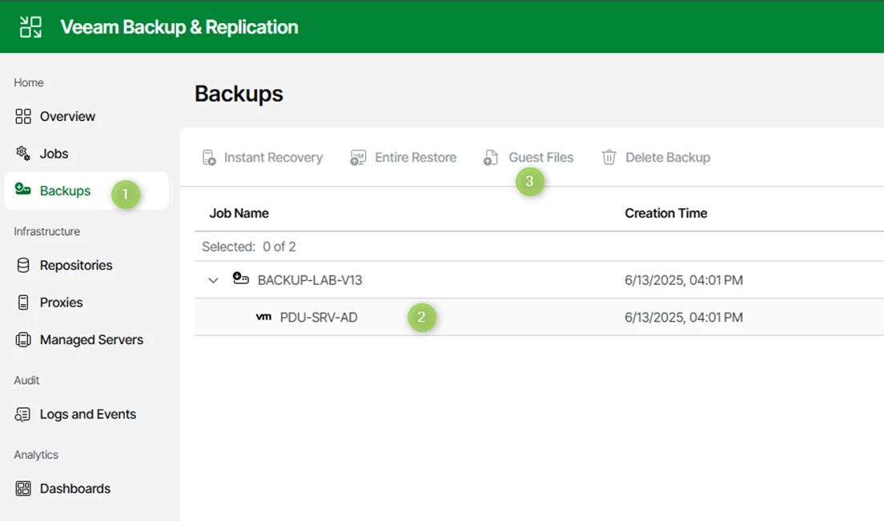Go to the Jobs section

point(54,154)
